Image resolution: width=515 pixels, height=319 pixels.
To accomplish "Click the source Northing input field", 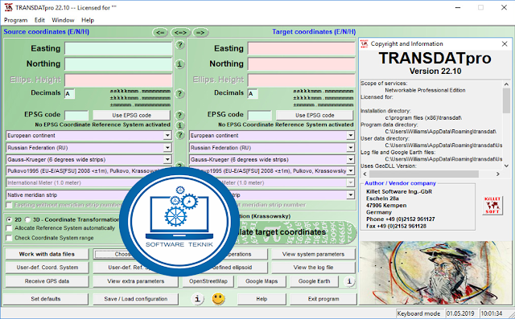I will tap(118, 64).
